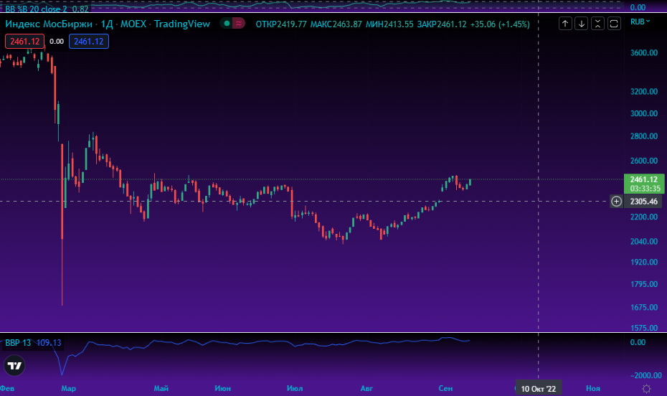Viewport: 667px width, 396px height.
Task: Click the red 2461.12 price box
Action: (x=24, y=42)
